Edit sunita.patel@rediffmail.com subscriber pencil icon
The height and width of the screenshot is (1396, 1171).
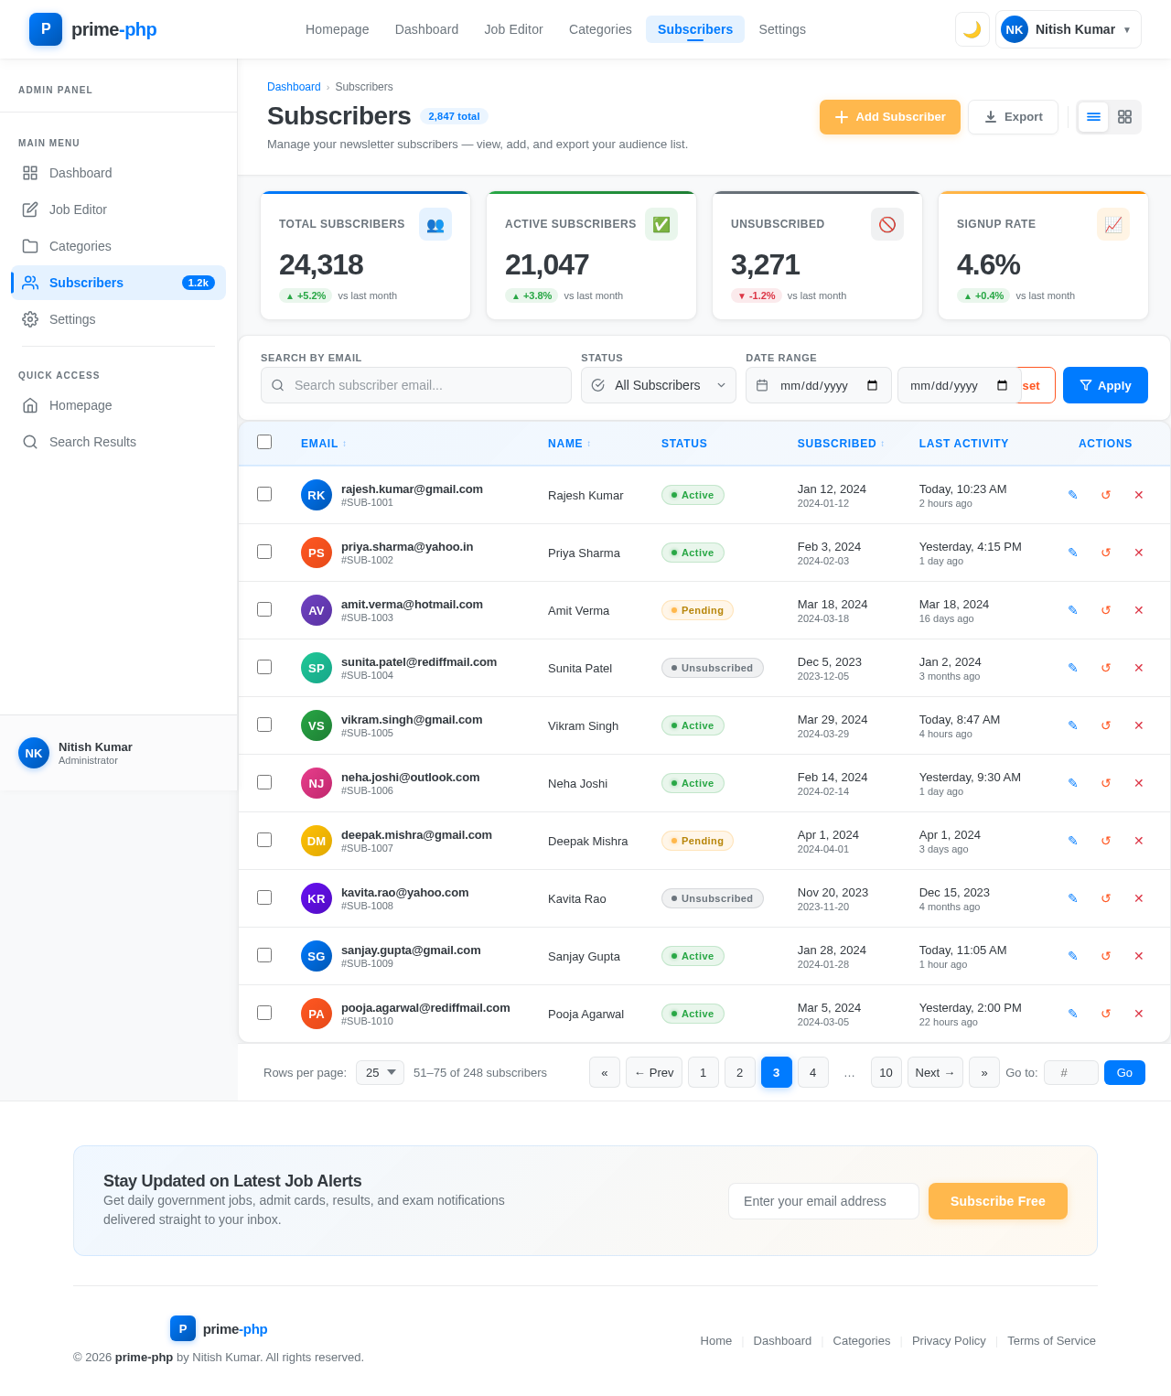point(1073,668)
